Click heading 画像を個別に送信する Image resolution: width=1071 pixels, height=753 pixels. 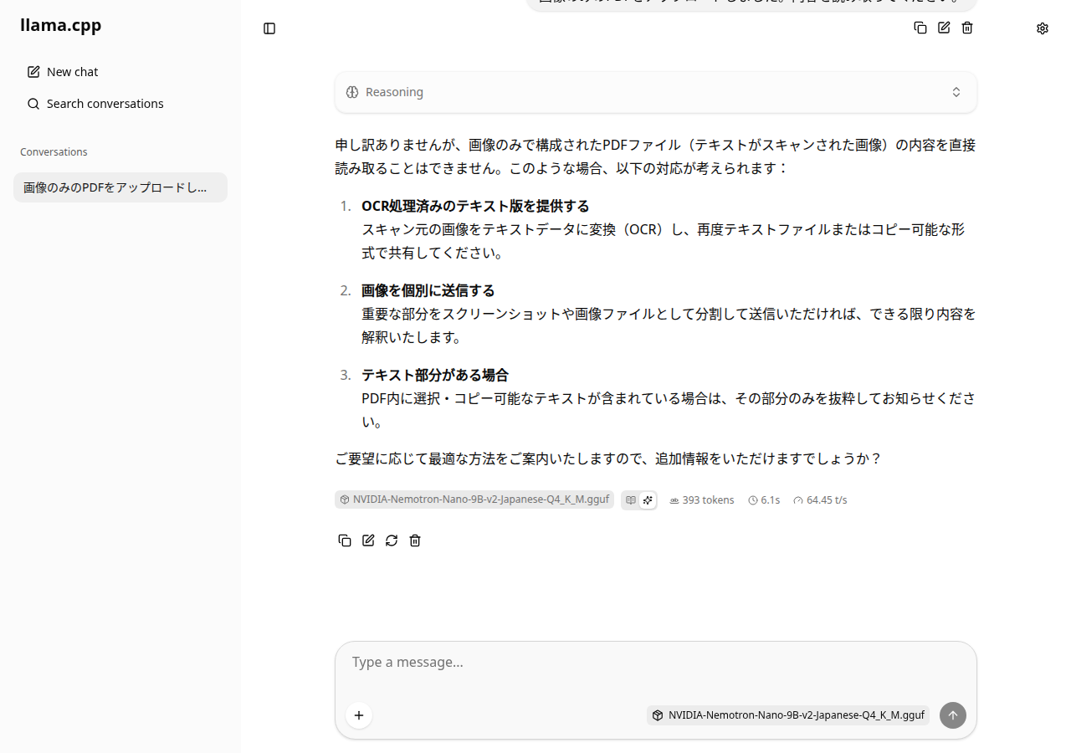(428, 290)
